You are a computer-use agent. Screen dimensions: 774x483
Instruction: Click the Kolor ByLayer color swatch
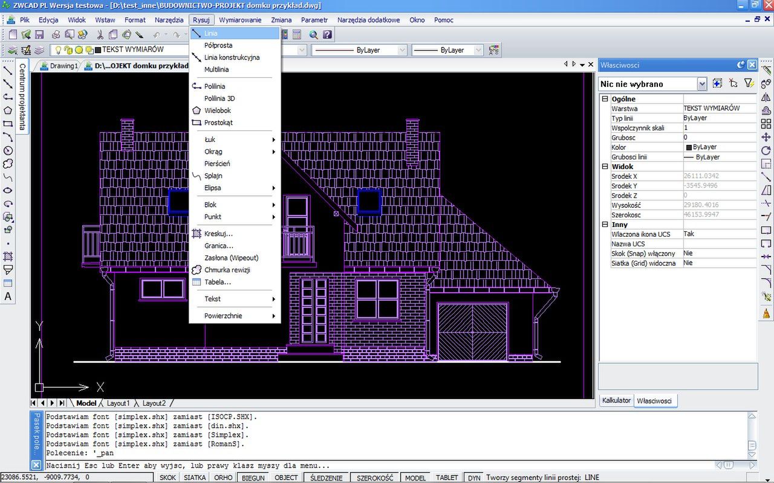pyautogui.click(x=689, y=147)
